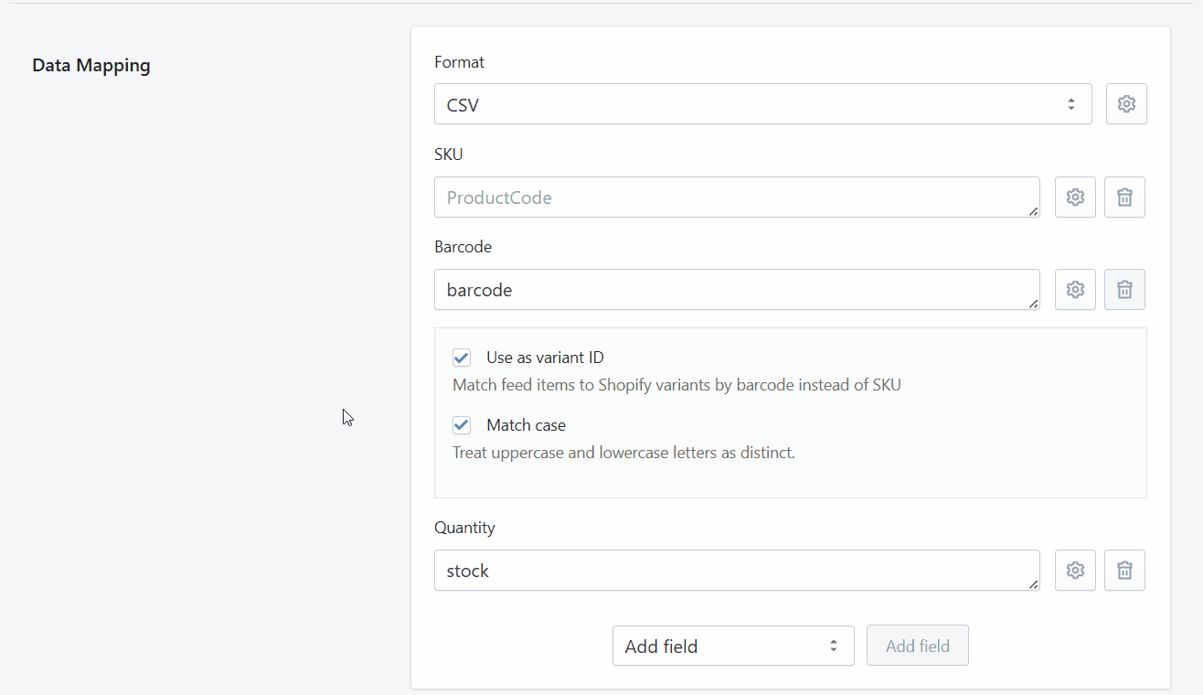The width and height of the screenshot is (1203, 695).
Task: Open SKU field settings gear
Action: tap(1075, 197)
